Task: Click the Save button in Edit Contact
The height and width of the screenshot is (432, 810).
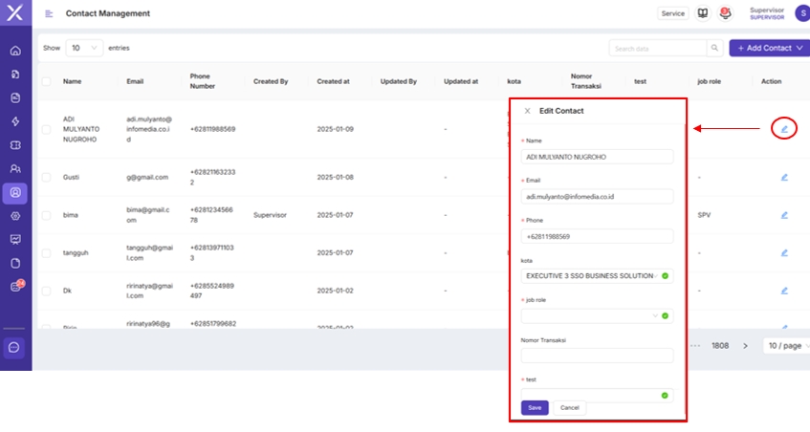Action: (535, 407)
